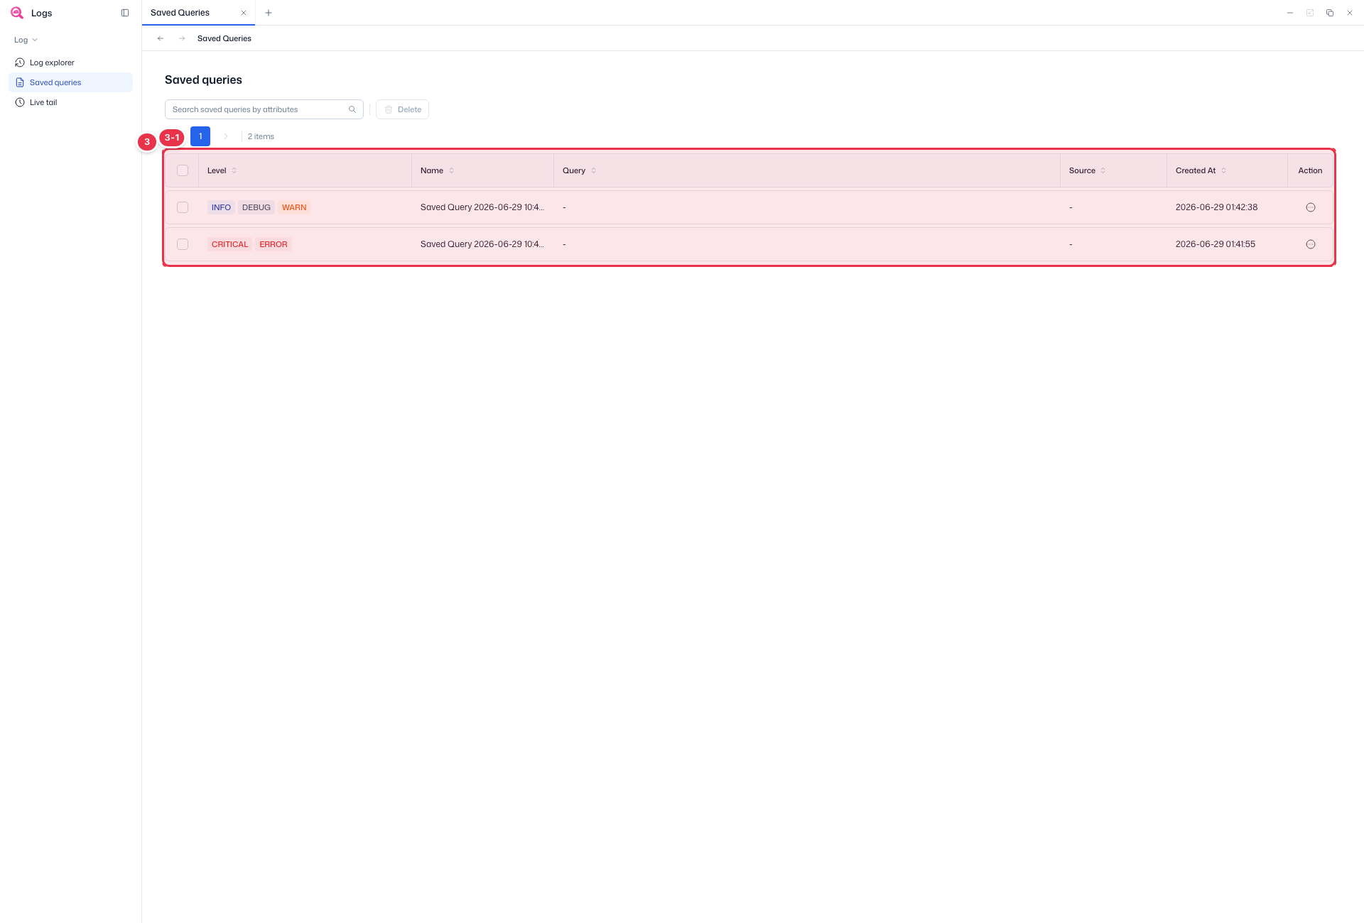The image size is (1364, 923).
Task: Expand the Log section dropdown
Action: 26,40
